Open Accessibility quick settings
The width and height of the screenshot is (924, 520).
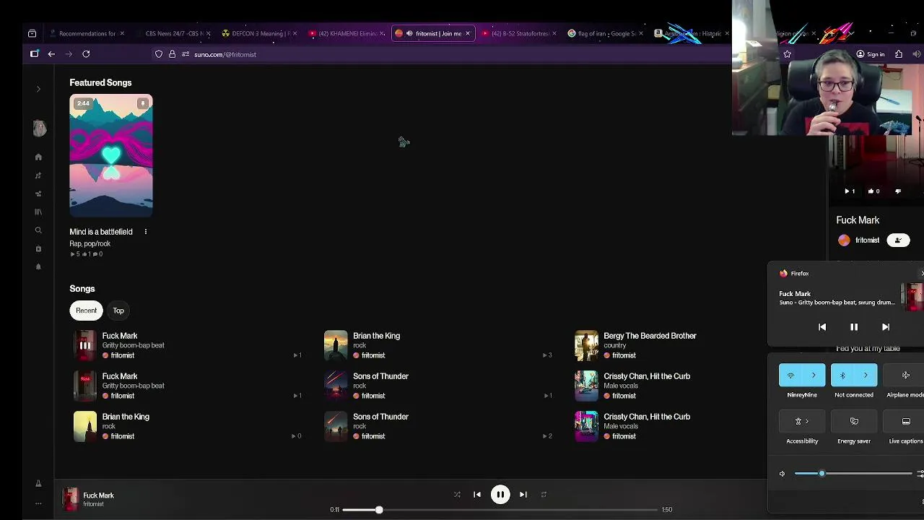[x=802, y=421]
